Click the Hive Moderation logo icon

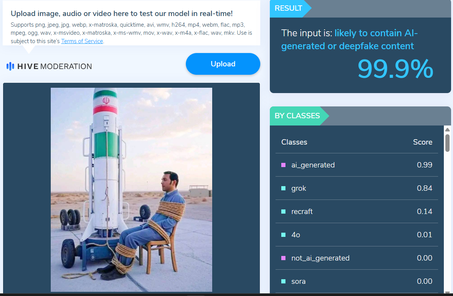(x=10, y=66)
